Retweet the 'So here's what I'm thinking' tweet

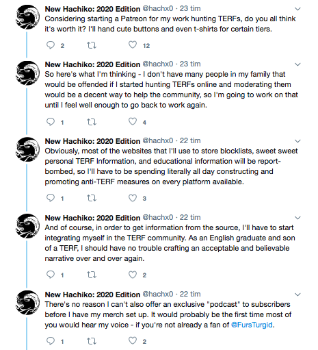click(92, 122)
